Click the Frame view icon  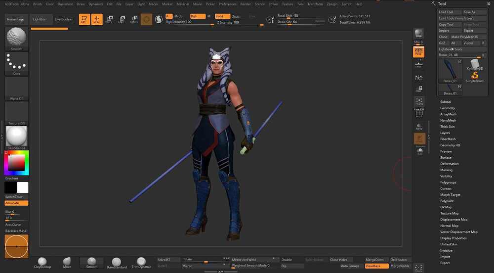[419, 101]
